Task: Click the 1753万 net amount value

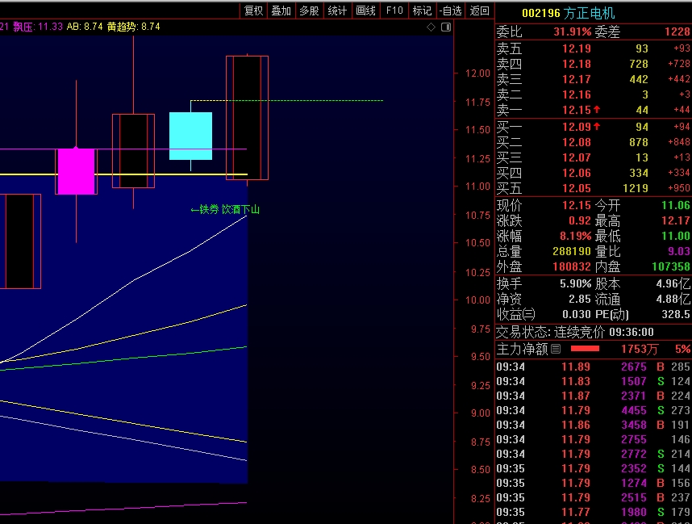Action: [x=640, y=349]
